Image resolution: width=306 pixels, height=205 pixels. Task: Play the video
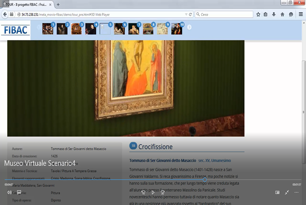[x=153, y=192]
